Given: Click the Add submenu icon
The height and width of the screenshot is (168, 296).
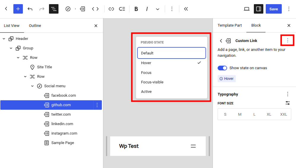Looking at the screenshot, I should click(122, 9).
